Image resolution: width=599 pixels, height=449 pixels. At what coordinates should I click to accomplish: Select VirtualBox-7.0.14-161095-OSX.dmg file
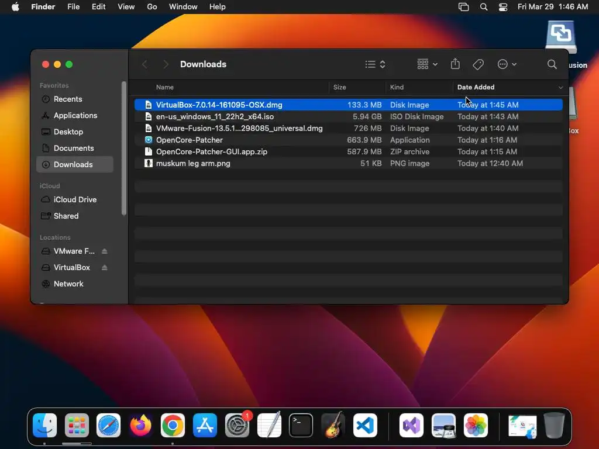[x=349, y=105]
